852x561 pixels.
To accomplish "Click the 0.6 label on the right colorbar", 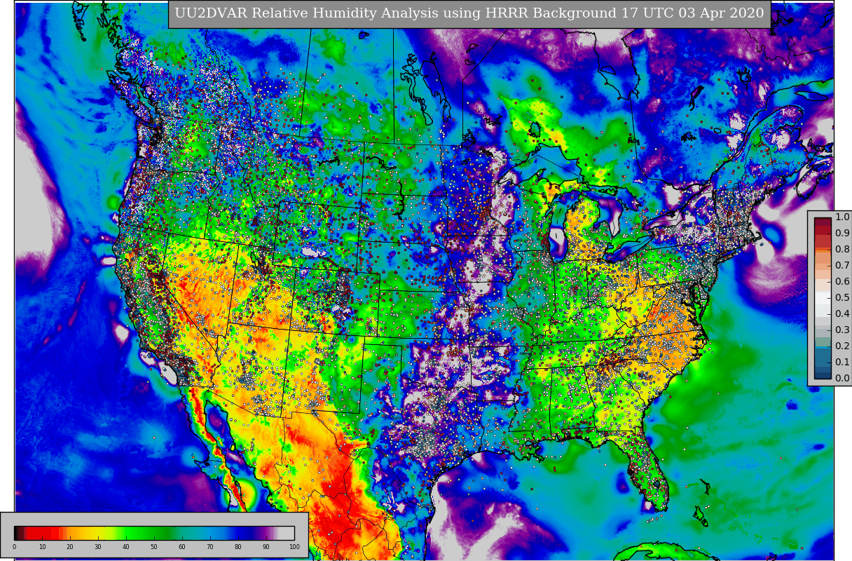I will point(842,281).
